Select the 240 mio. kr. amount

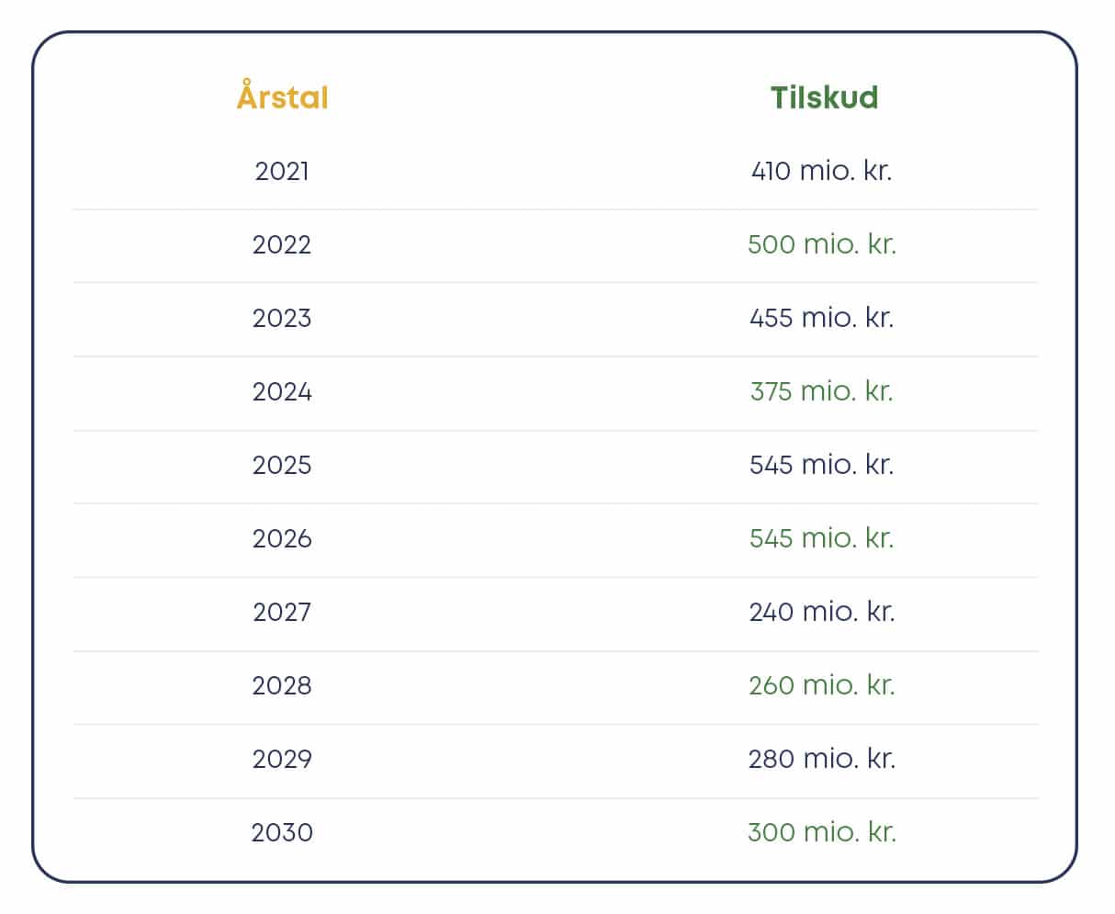pos(821,612)
